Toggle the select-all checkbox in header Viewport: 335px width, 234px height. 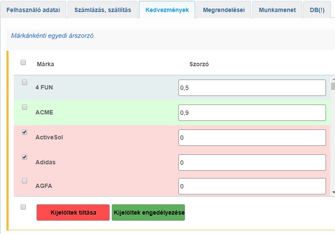tap(23, 62)
